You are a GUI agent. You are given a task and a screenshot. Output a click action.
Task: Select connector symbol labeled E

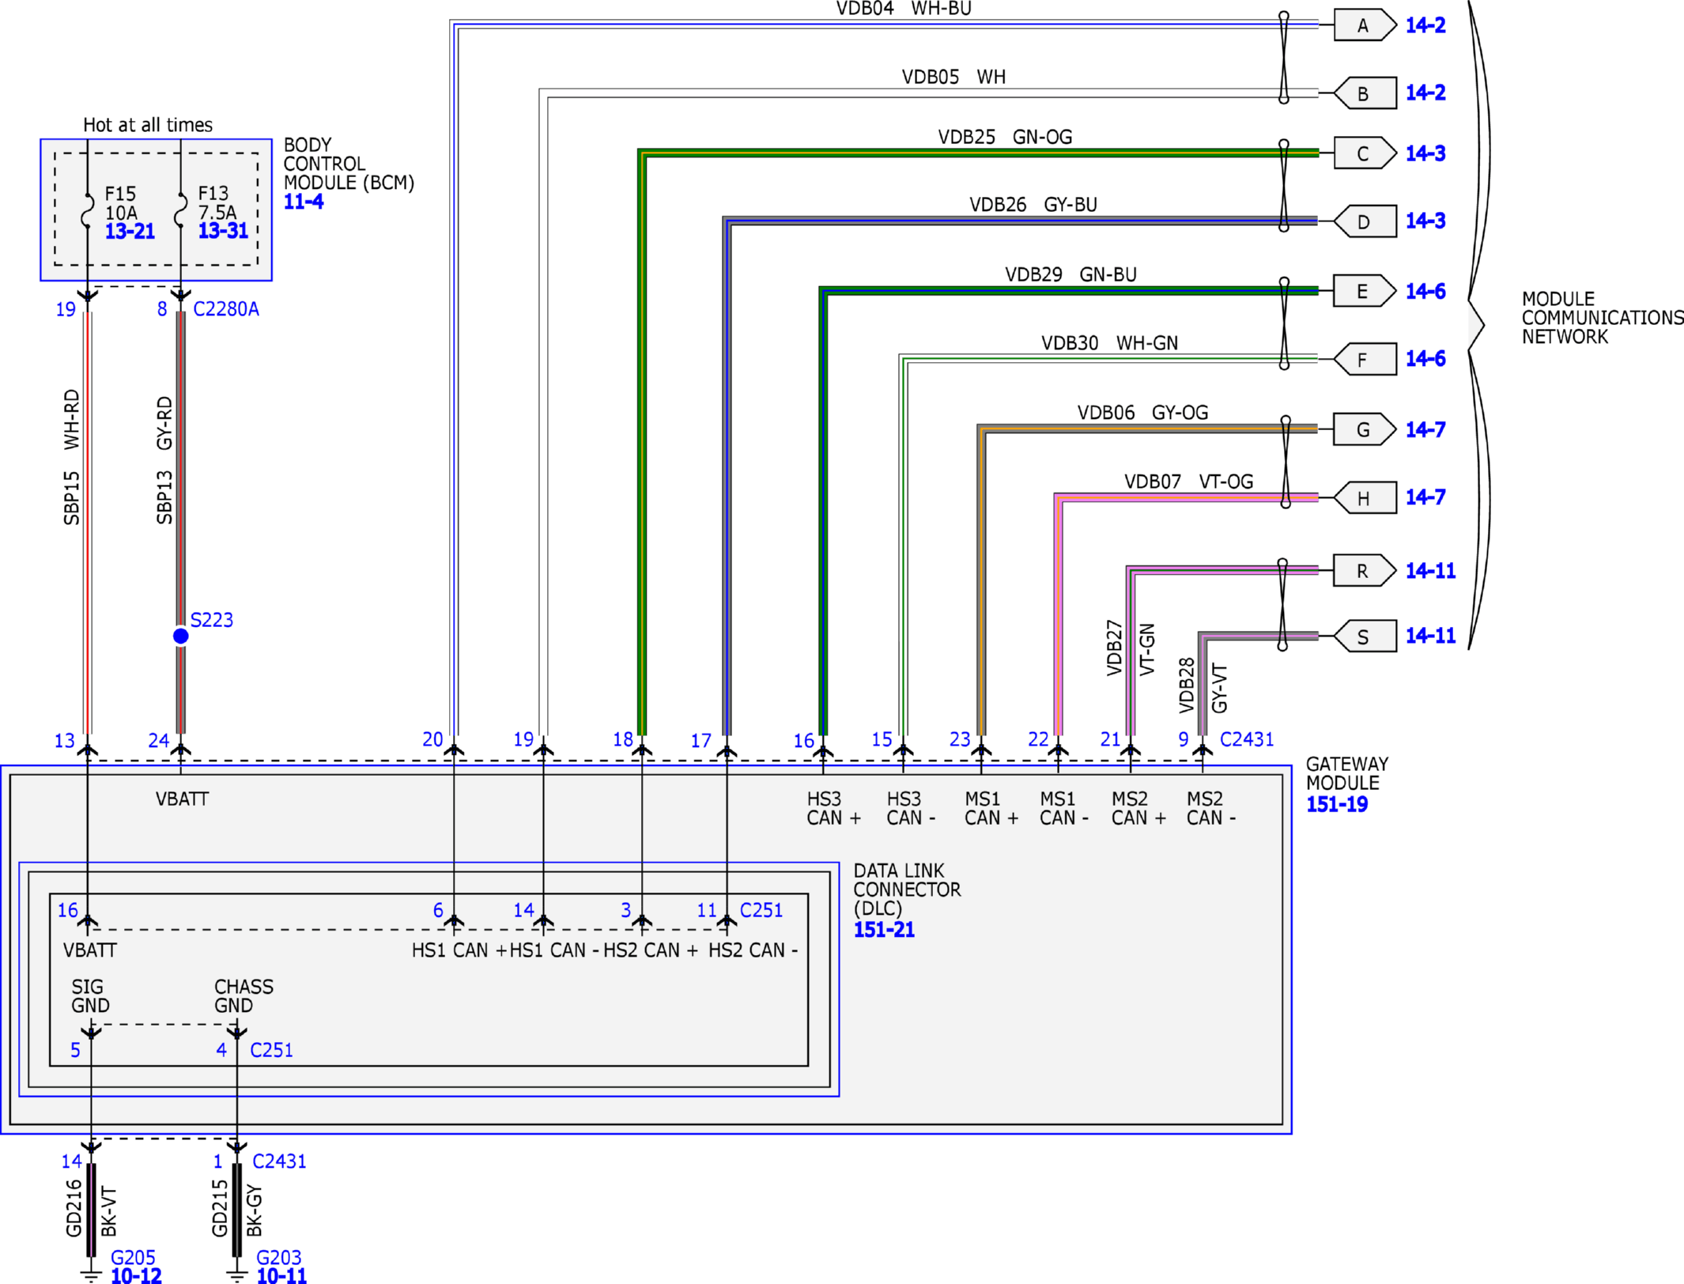(x=1364, y=291)
